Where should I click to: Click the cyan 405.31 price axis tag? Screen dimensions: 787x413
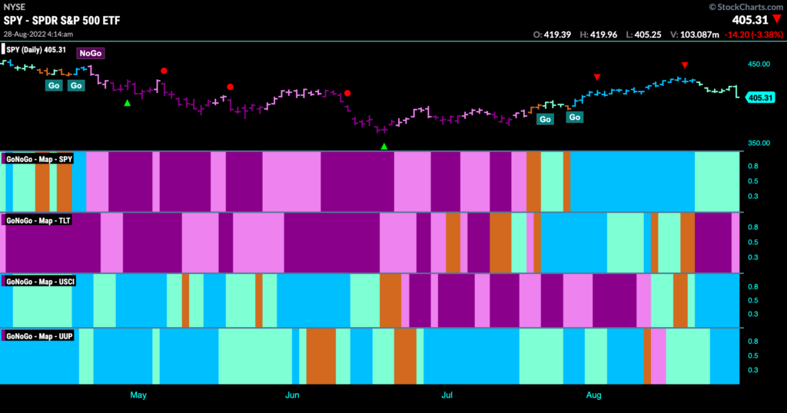(760, 97)
